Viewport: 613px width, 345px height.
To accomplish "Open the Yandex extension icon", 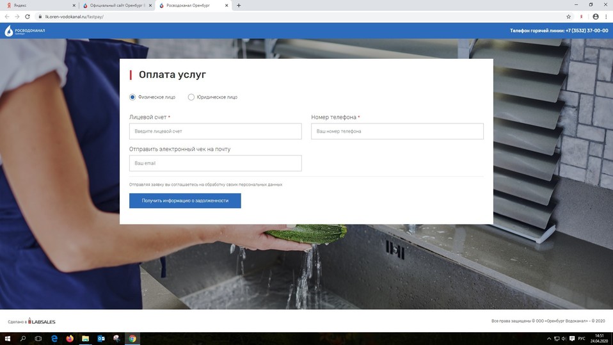I will pyautogui.click(x=582, y=17).
